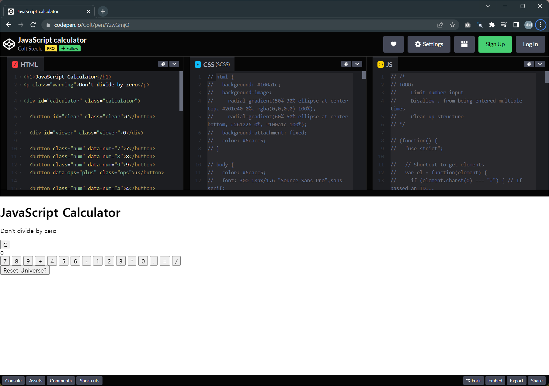
Task: Click calculator number 7 button
Action: 5,261
